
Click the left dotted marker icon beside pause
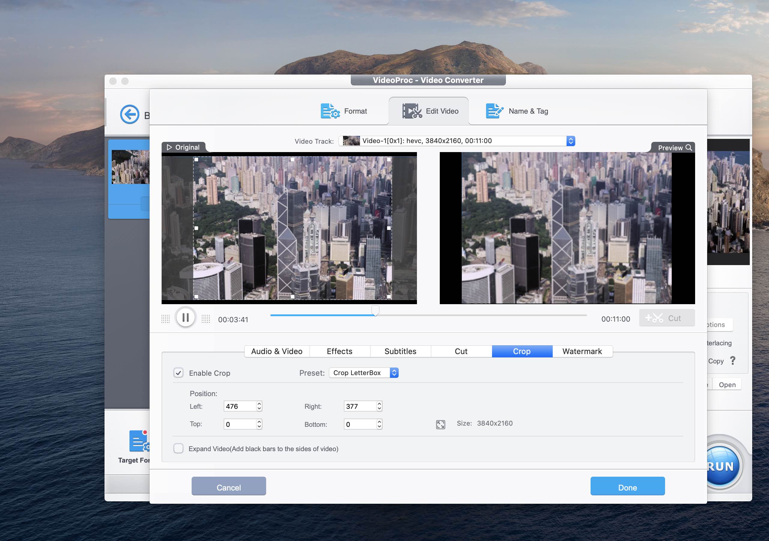point(166,319)
